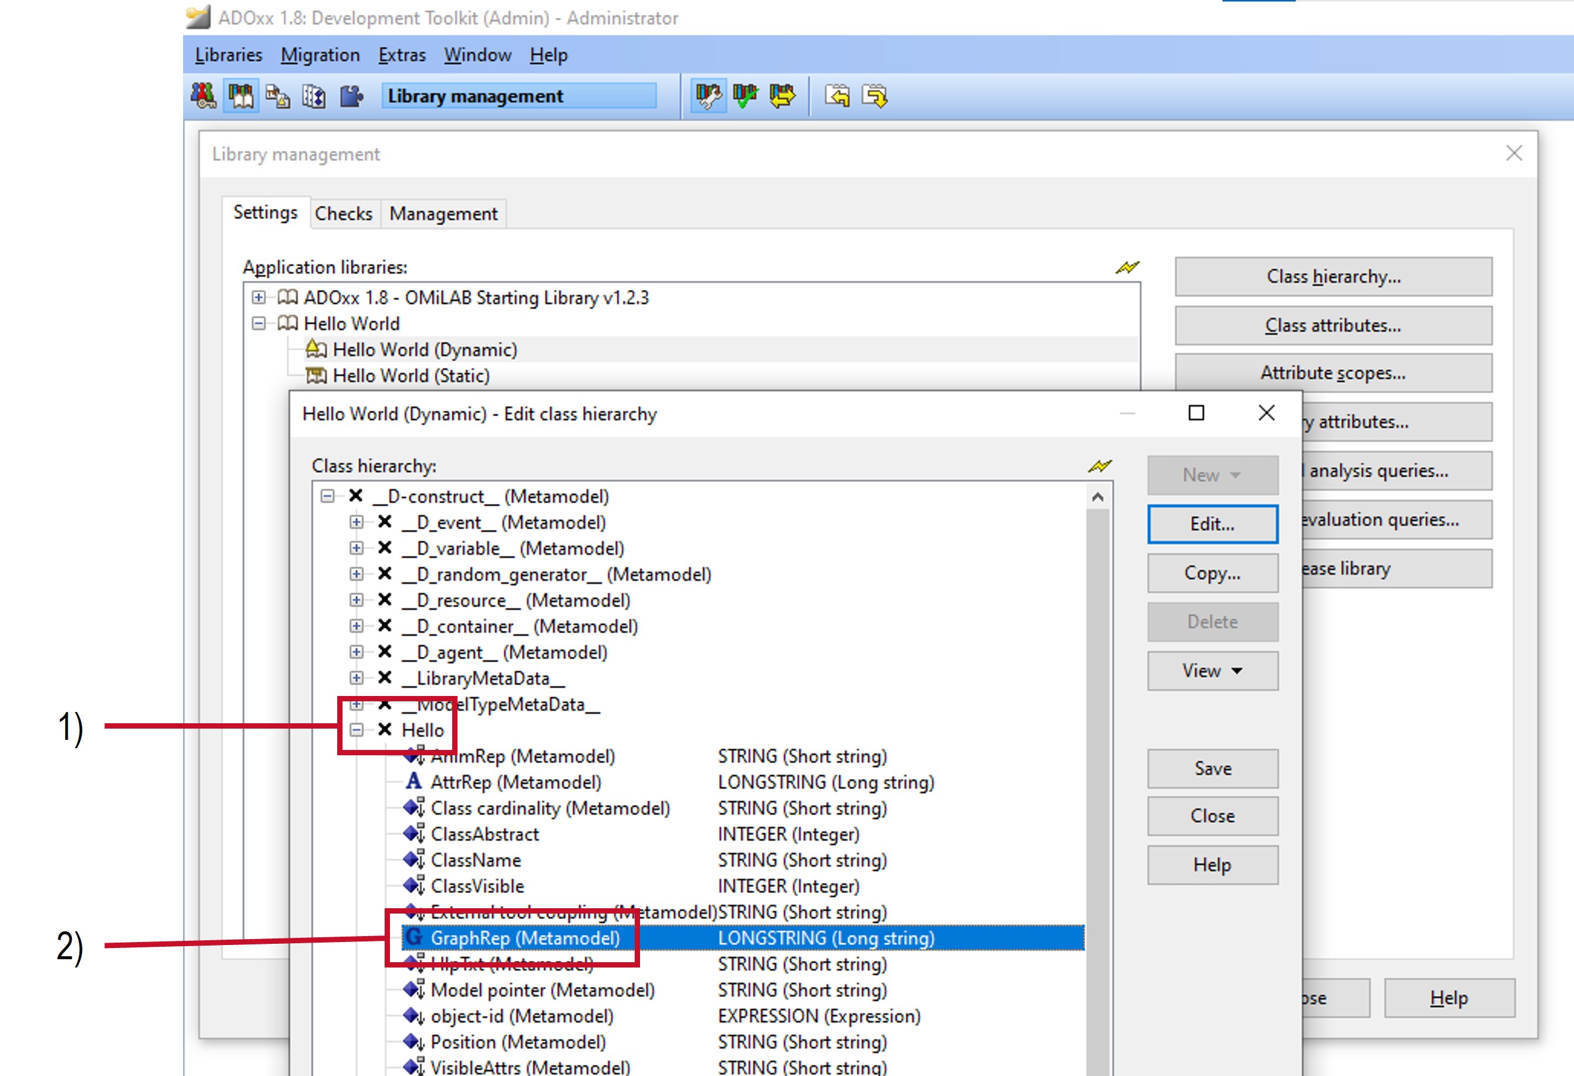The image size is (1574, 1076).
Task: Click the Position attribute icon
Action: (414, 1041)
